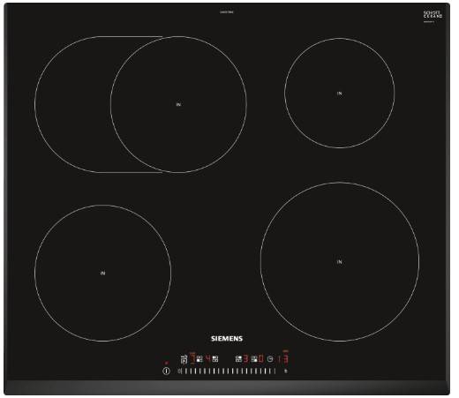Tap the large front-right cooking zone center
This screenshot has width=459, height=398.
[x=340, y=262]
